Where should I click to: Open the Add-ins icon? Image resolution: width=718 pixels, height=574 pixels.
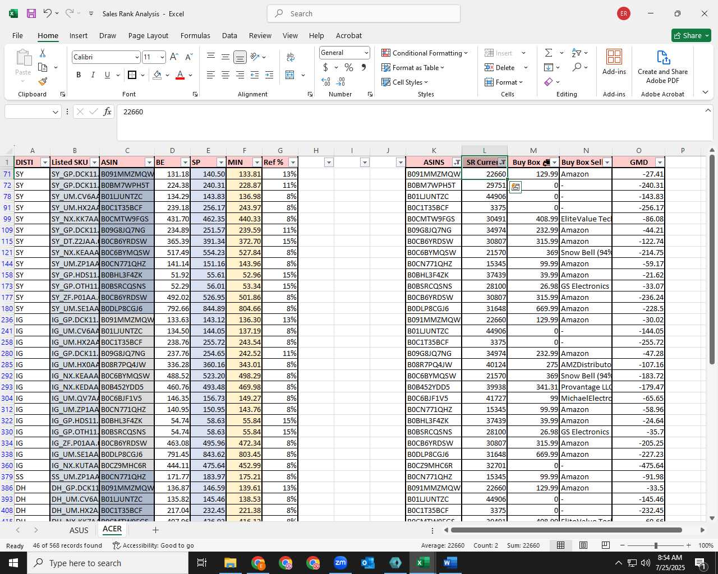614,57
